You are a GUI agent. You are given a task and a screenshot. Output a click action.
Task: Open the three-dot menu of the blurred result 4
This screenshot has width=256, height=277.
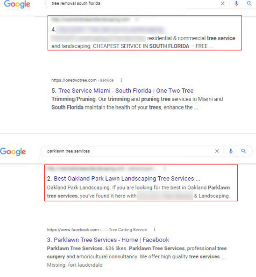(x=137, y=20)
